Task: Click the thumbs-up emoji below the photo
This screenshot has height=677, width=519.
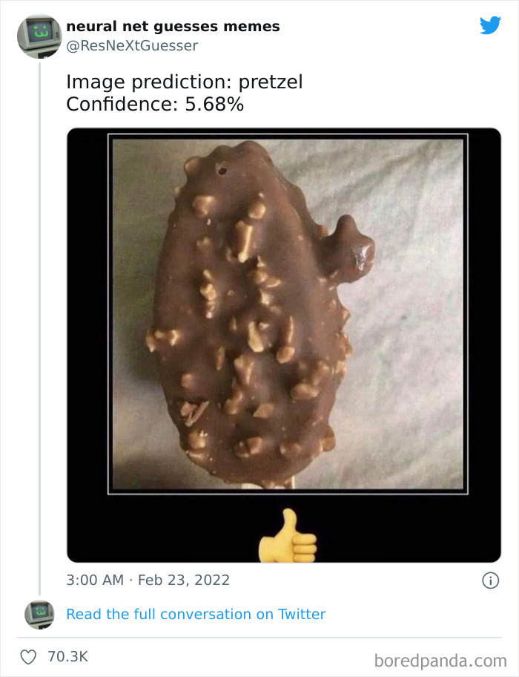Action: [x=288, y=534]
